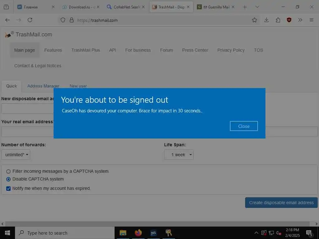The height and width of the screenshot is (239, 319).
Task: Go back to previous page
Action: coord(7,20)
